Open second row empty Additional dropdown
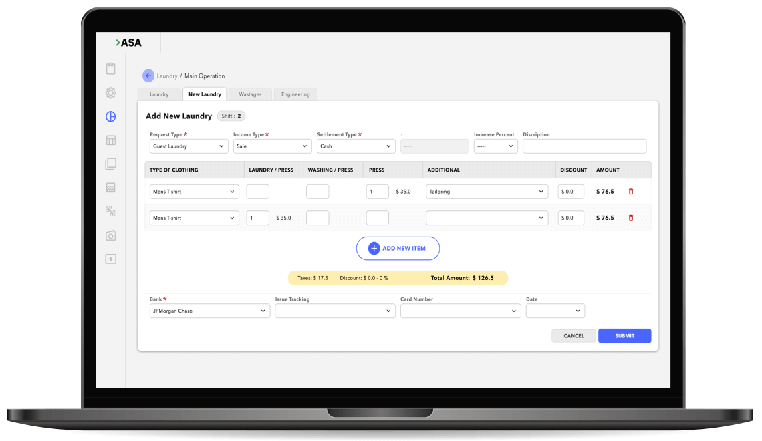 click(x=487, y=218)
